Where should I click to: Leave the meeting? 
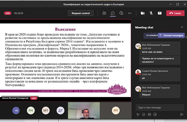(x=175, y=13)
